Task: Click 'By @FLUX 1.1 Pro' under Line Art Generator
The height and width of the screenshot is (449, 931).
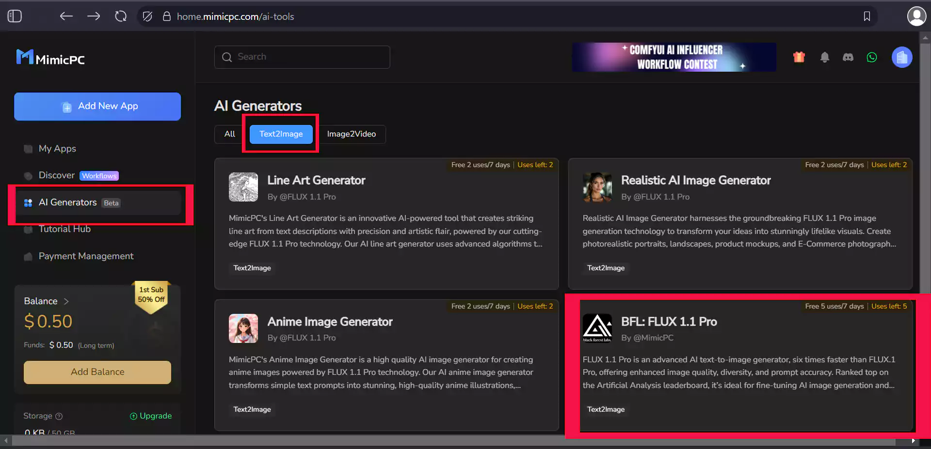Action: tap(302, 197)
